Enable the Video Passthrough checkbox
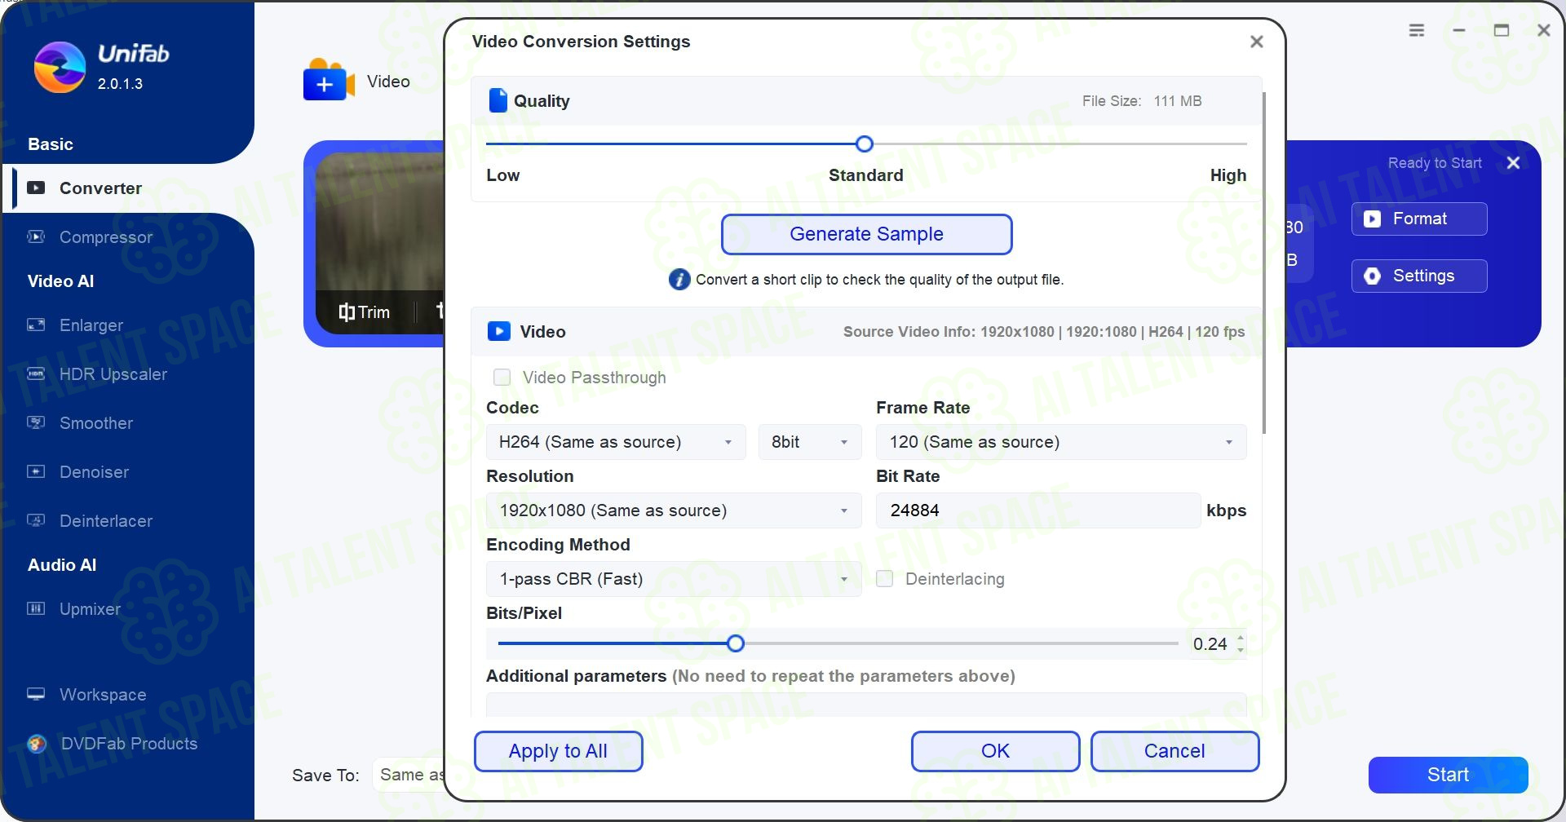 [x=502, y=377]
